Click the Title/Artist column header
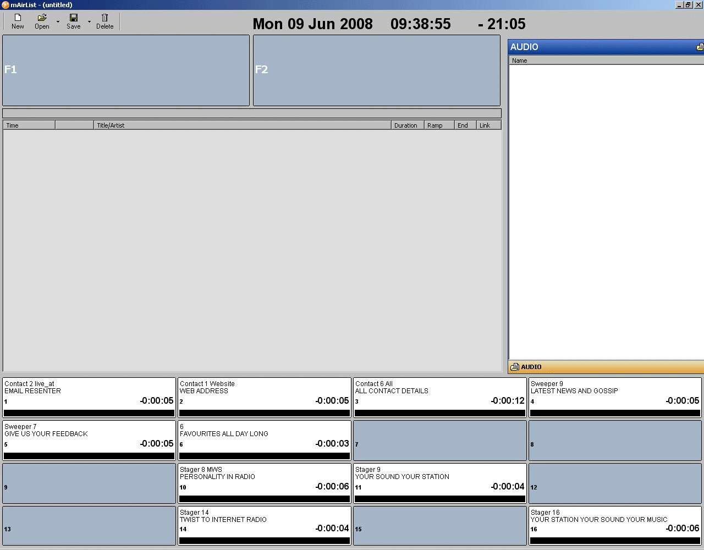Screen dimensions: 704x550 pyautogui.click(x=242, y=125)
